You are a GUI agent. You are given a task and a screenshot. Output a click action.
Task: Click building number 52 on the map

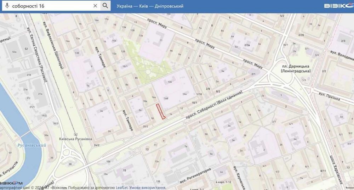pyautogui.click(x=27, y=49)
